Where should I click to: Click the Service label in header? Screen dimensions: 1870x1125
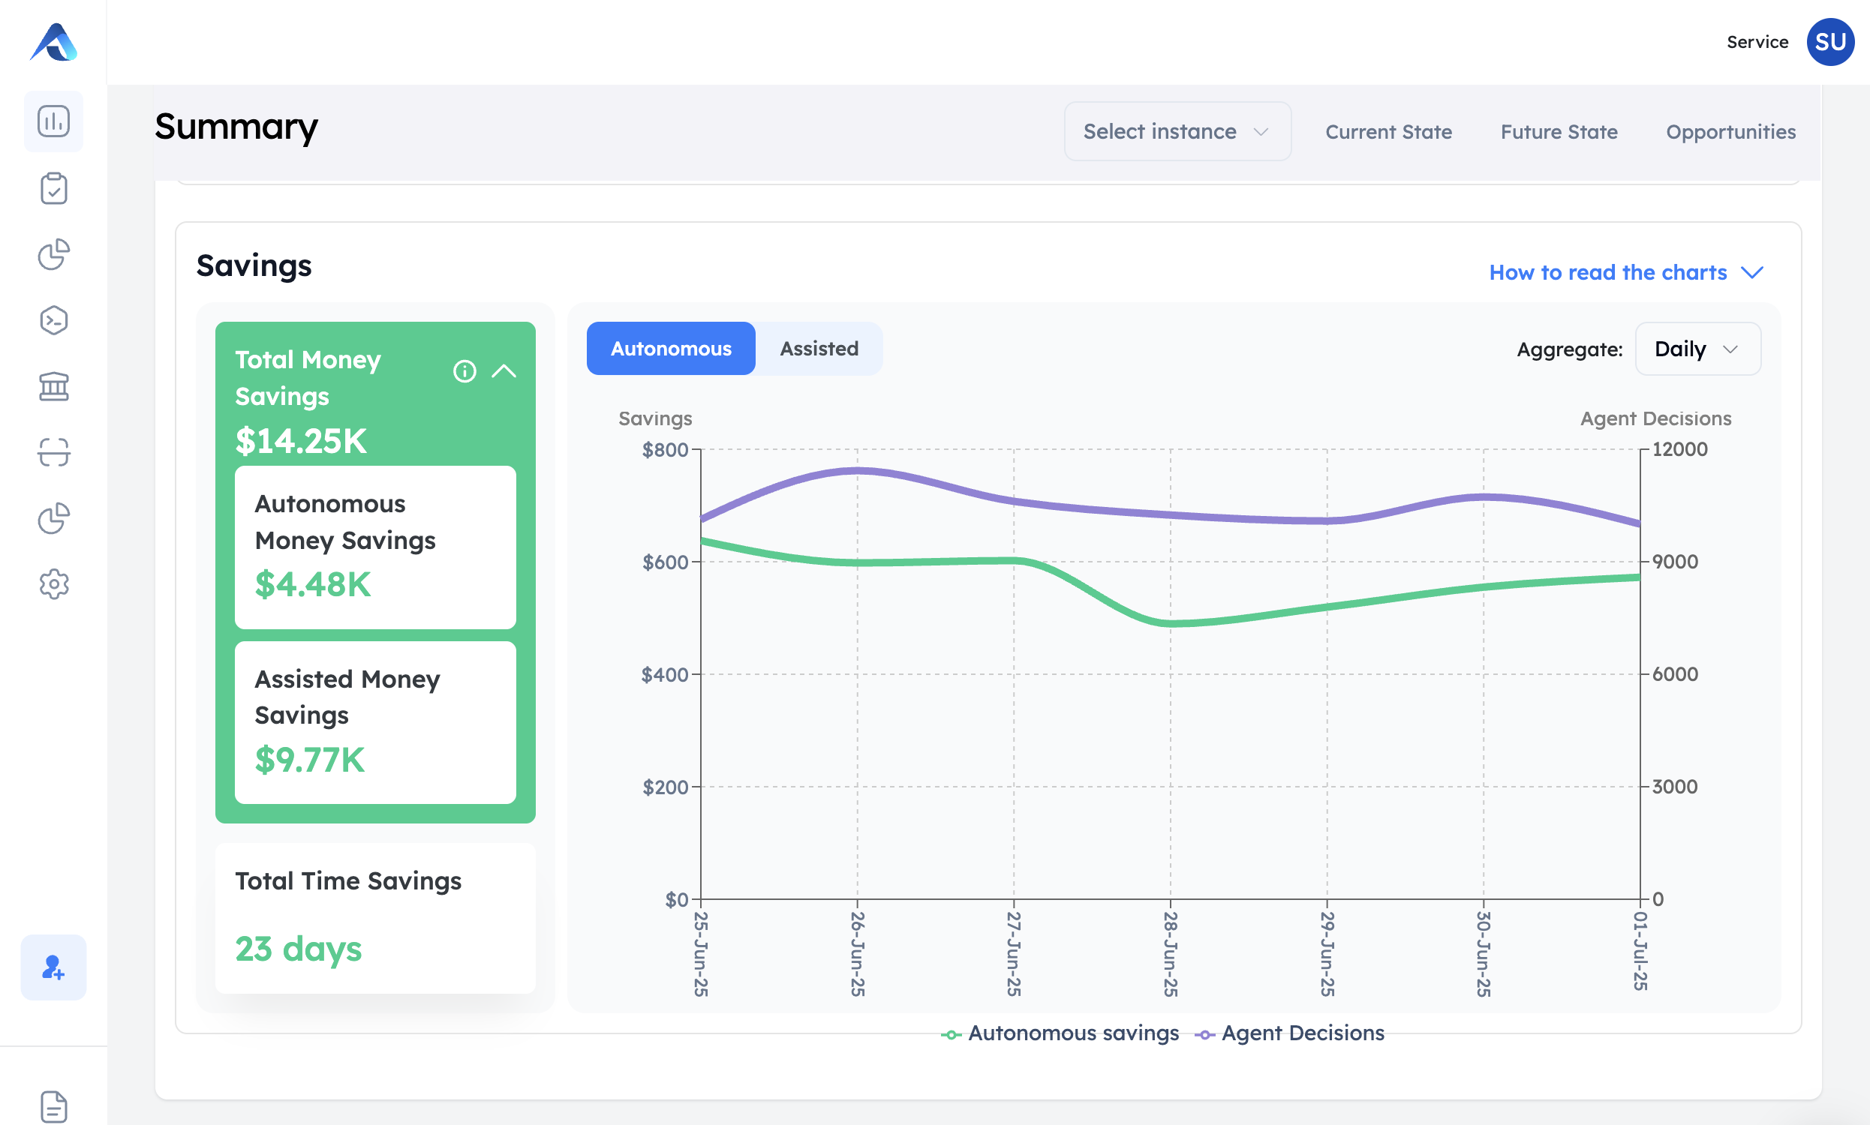(x=1757, y=43)
